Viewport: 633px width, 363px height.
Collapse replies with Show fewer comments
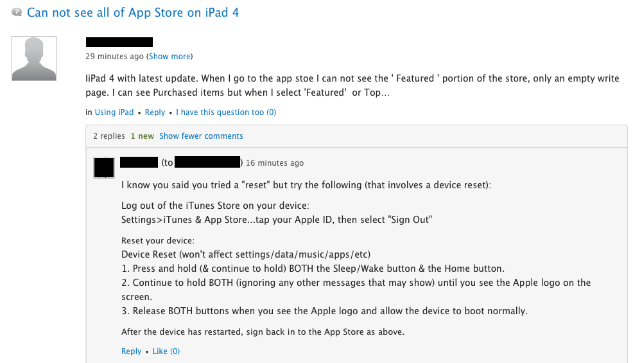(x=201, y=136)
